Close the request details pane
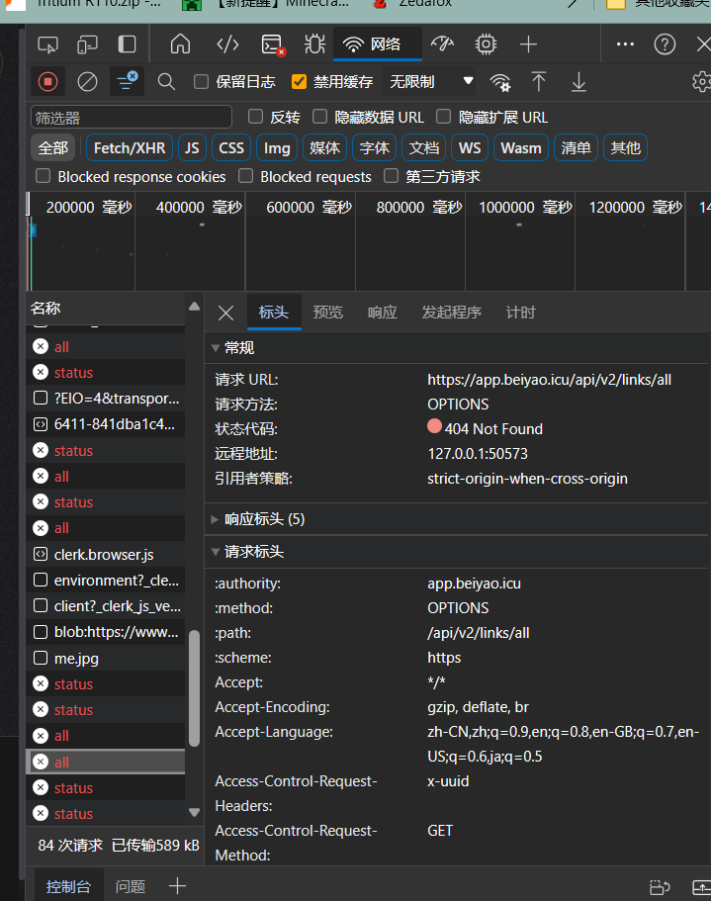 [x=225, y=313]
